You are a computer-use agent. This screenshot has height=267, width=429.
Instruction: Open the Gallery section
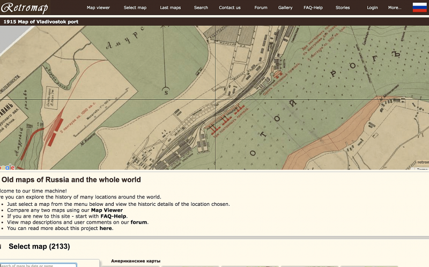(x=285, y=8)
